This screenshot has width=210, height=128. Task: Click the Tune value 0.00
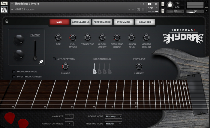pyautogui.click(x=177, y=7)
